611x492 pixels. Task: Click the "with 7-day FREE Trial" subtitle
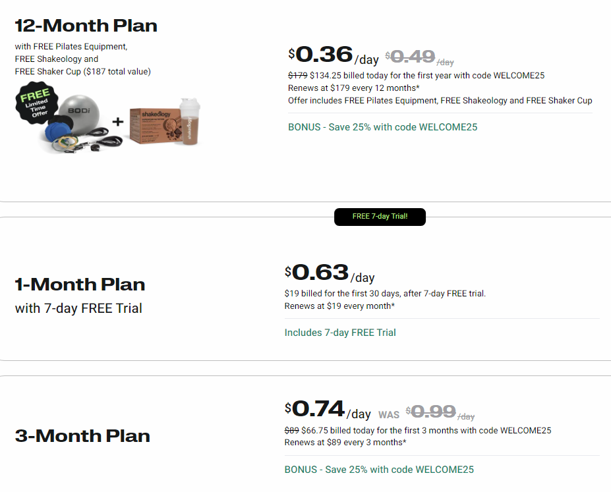(x=78, y=308)
